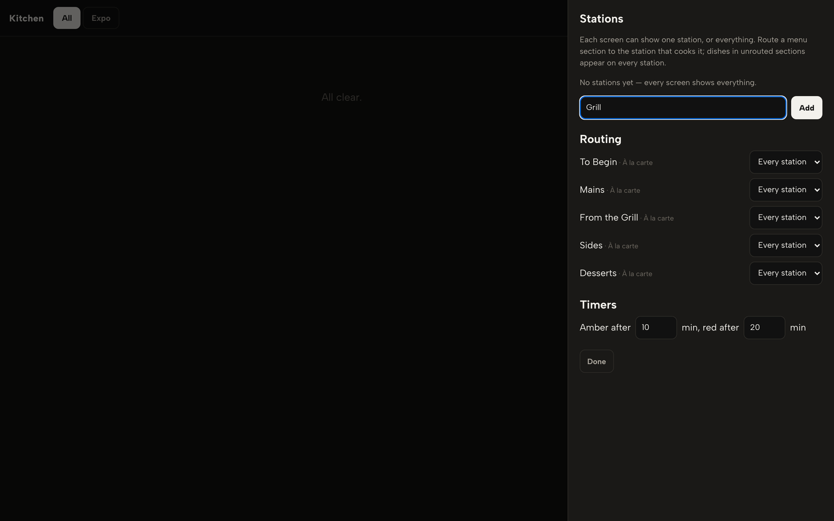Click the Routing heading
The image size is (834, 521).
coord(600,139)
